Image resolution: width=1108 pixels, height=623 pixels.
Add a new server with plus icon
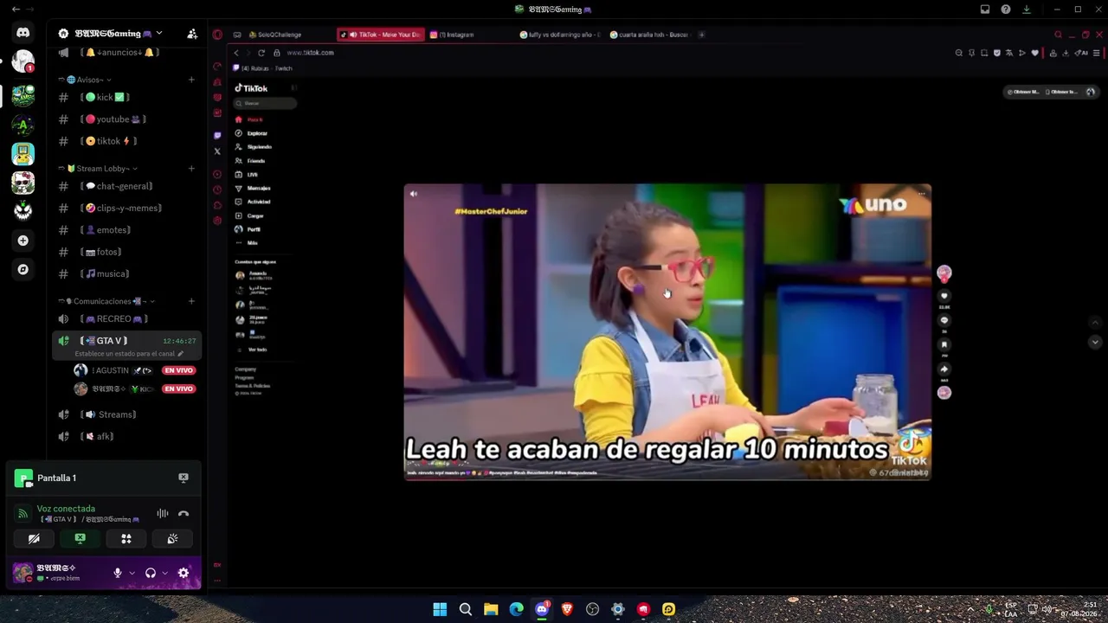click(x=23, y=241)
